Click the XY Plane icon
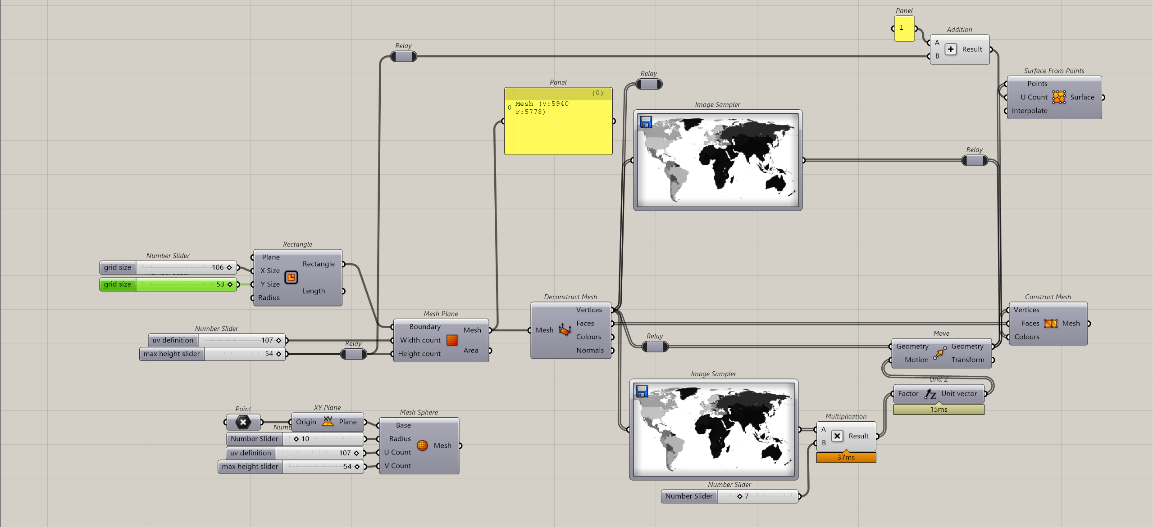Viewport: 1153px width, 527px height. coord(328,422)
